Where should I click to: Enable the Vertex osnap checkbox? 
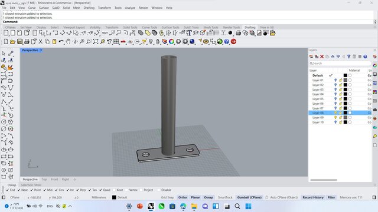(126, 190)
